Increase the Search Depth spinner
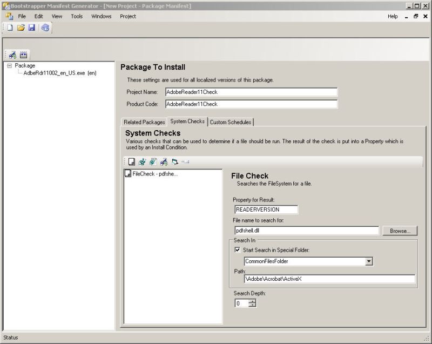The image size is (432, 344). click(252, 301)
